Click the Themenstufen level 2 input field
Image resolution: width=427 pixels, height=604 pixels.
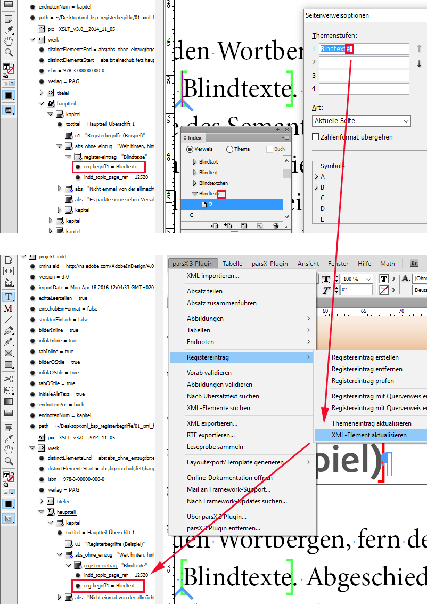(x=364, y=62)
